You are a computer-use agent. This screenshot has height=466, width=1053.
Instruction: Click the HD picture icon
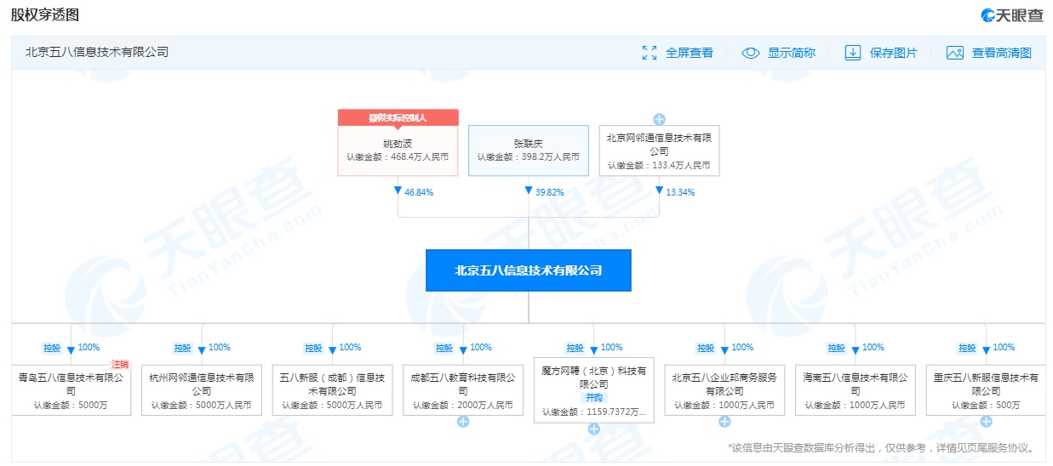(954, 53)
